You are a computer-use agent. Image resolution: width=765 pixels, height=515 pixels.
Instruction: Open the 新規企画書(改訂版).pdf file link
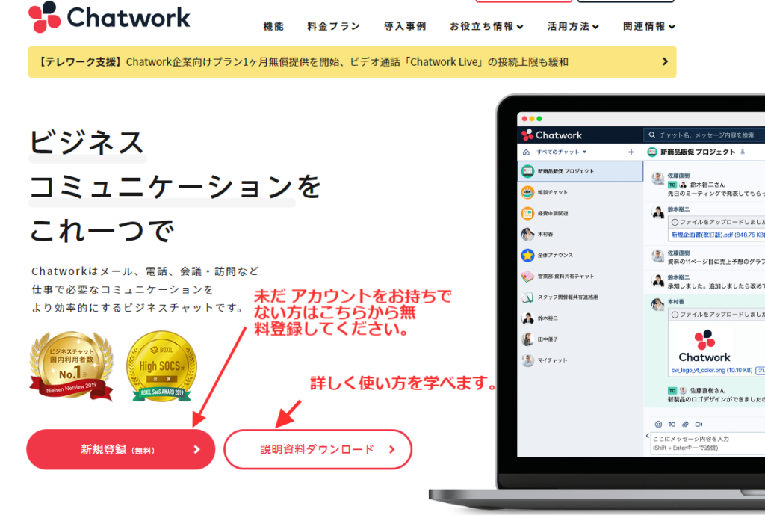(x=718, y=235)
